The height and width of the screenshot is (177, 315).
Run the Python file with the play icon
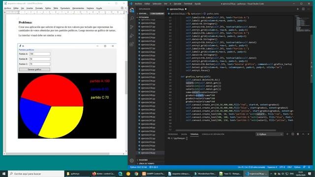point(298,9)
